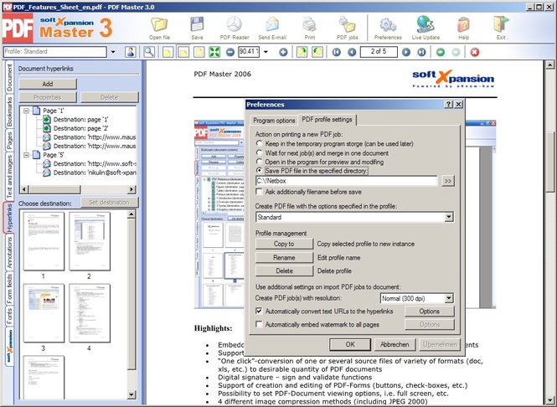Select the PDF profile settings tab
The width and height of the screenshot is (557, 407).
tap(327, 119)
